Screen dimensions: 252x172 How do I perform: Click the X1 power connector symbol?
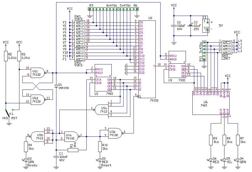point(206,26)
